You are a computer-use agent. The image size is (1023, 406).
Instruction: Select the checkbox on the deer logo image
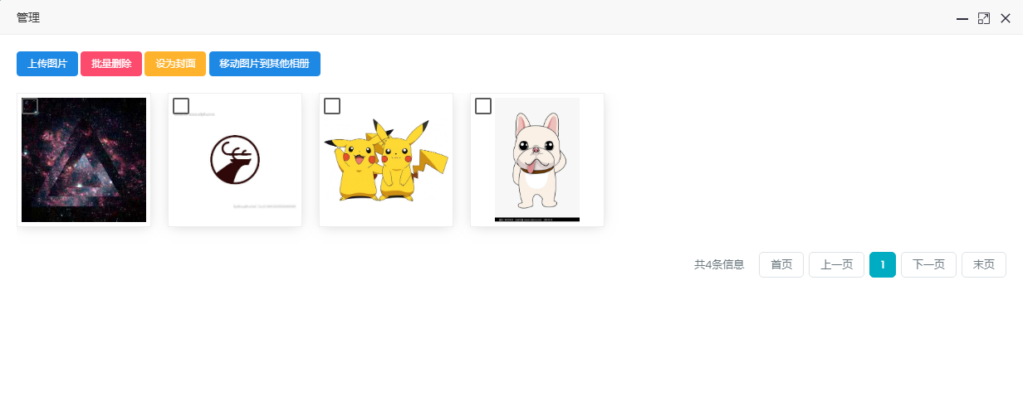(181, 106)
